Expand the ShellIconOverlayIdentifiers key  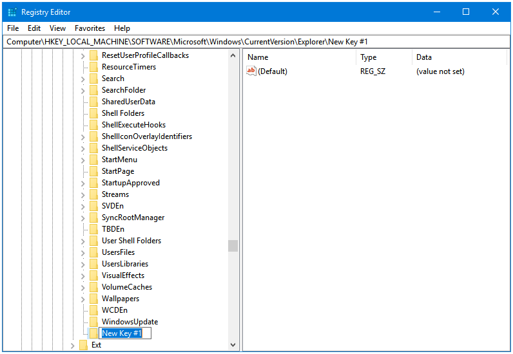82,137
